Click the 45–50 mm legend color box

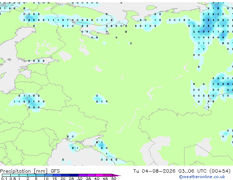point(108,175)
